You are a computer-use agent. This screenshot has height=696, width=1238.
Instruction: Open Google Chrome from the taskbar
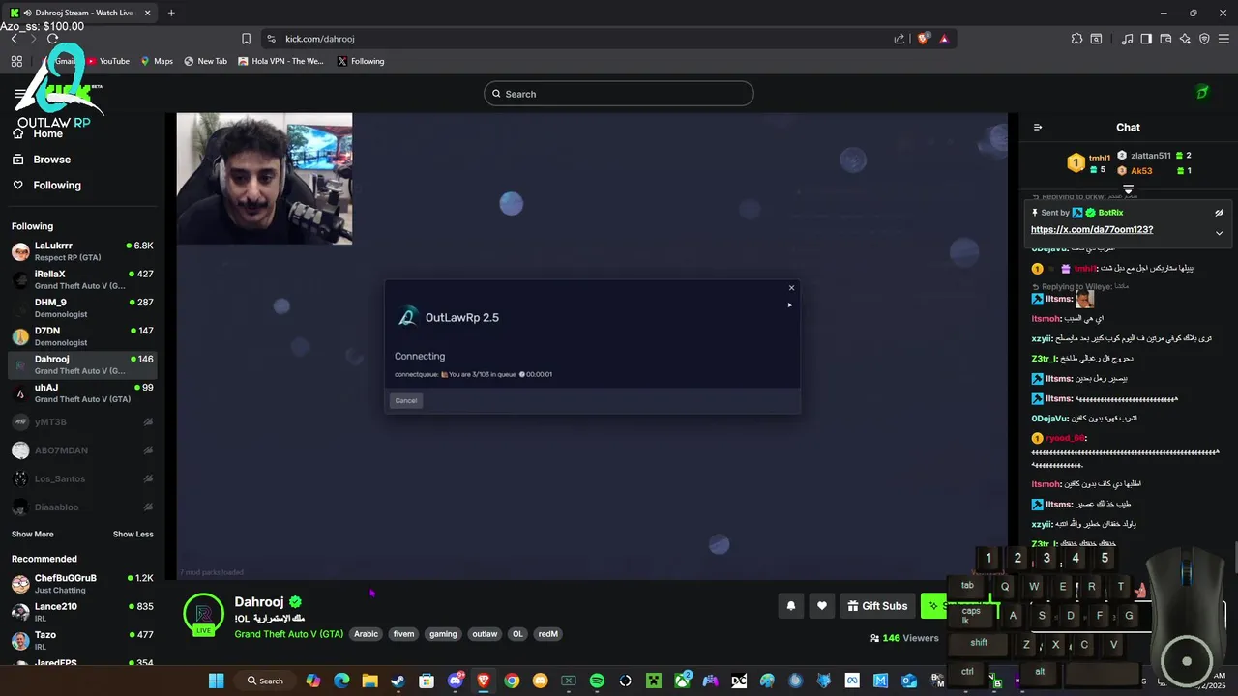point(512,681)
